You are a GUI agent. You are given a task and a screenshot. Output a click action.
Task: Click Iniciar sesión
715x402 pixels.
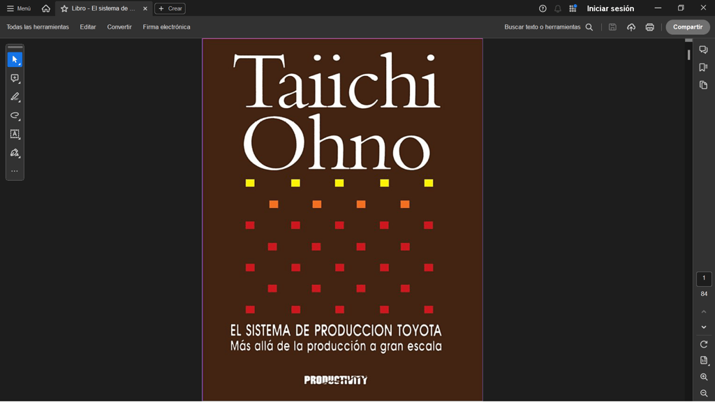(610, 8)
